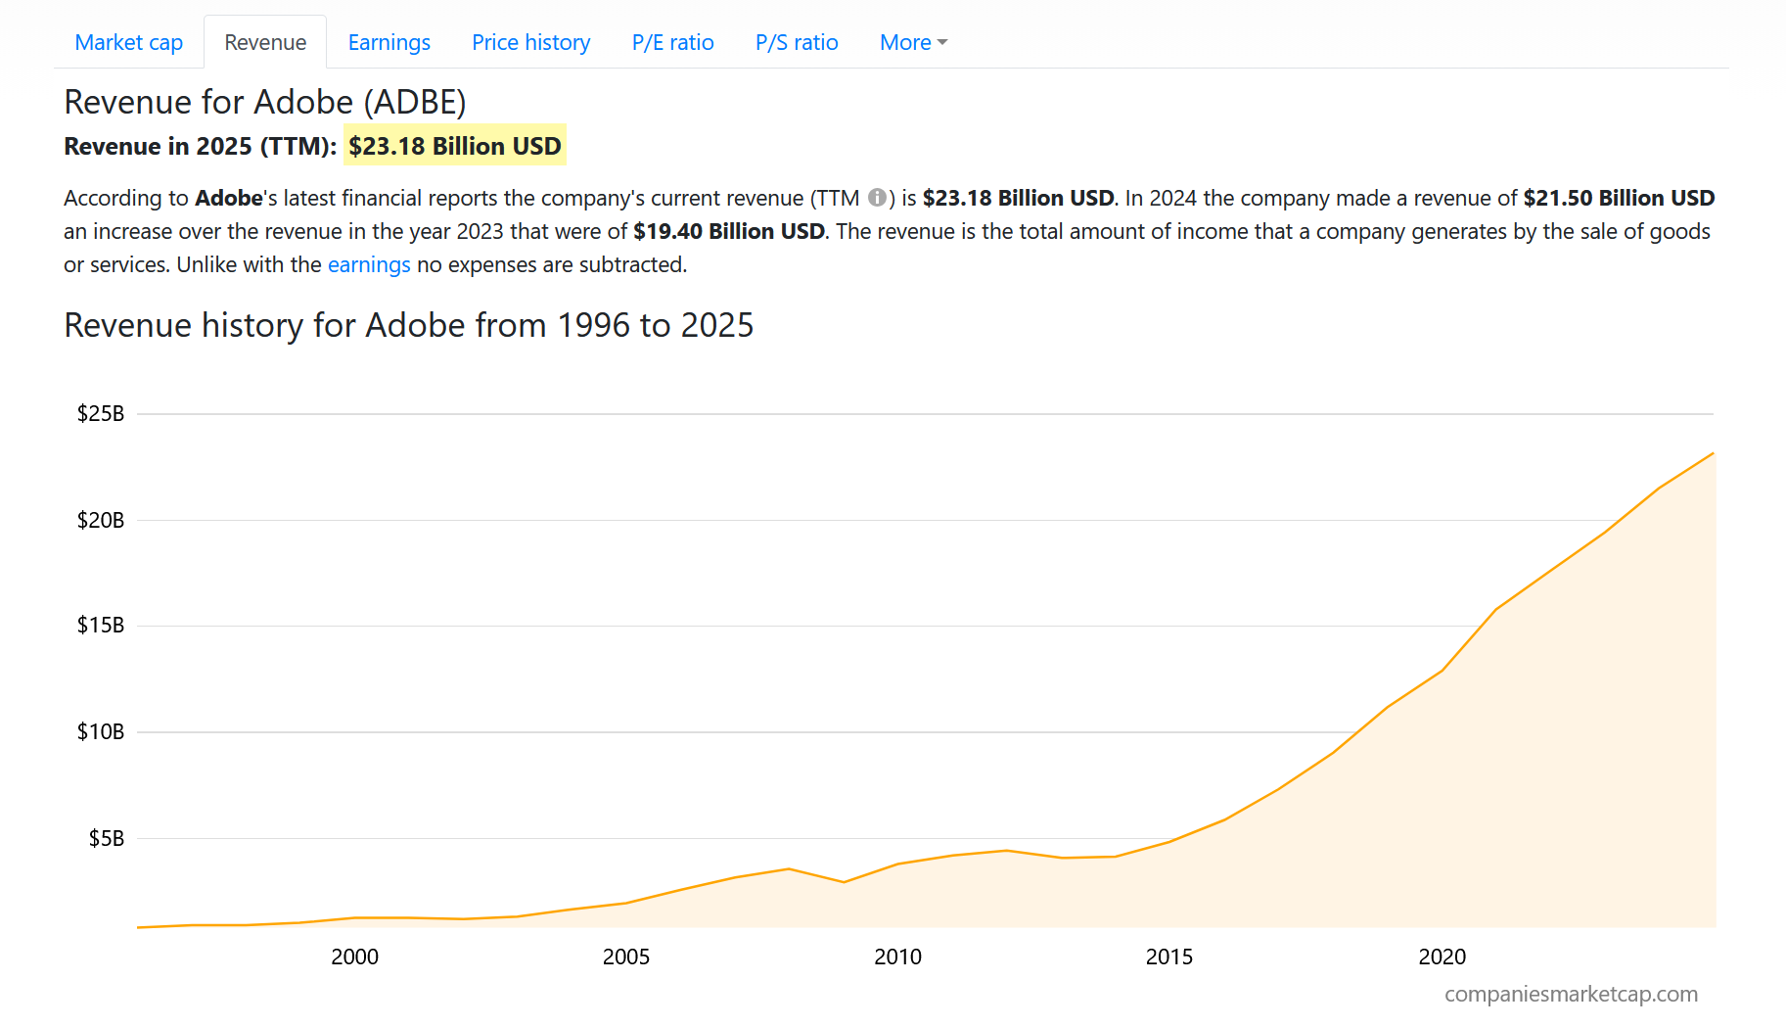
Task: Follow the earnings link in the paragraph
Action: pyautogui.click(x=369, y=264)
